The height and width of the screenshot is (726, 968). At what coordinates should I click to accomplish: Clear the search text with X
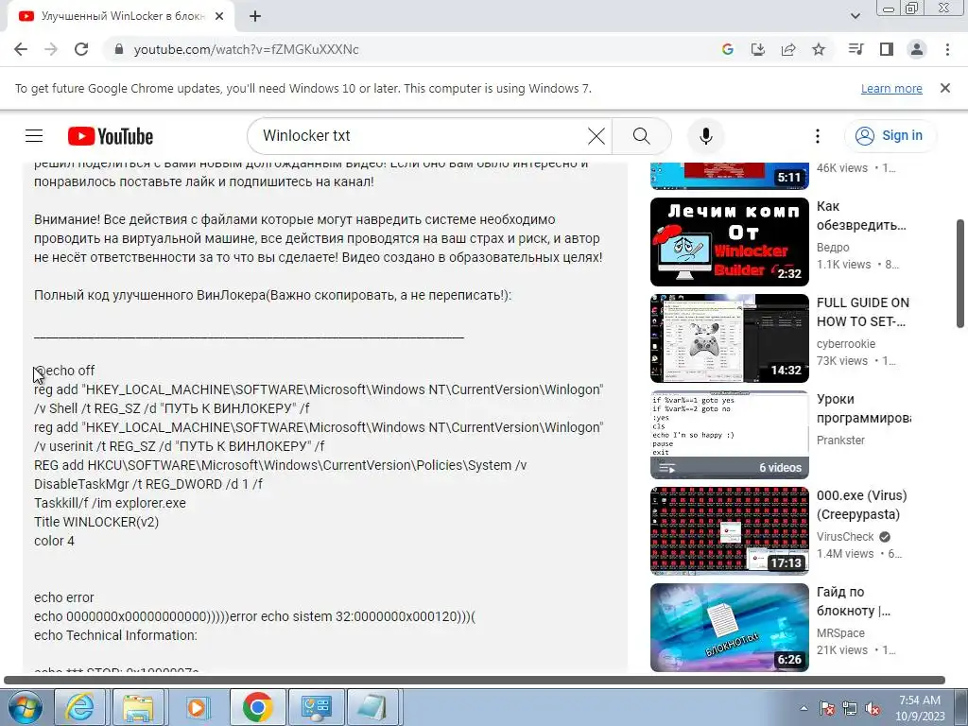coord(596,136)
